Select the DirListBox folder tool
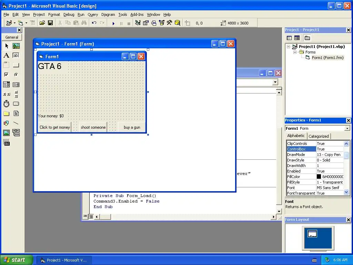Screen dimensions: 353x265 pos(7,113)
